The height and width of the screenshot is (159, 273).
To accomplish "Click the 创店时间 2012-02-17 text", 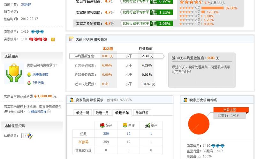I will (21, 19).
